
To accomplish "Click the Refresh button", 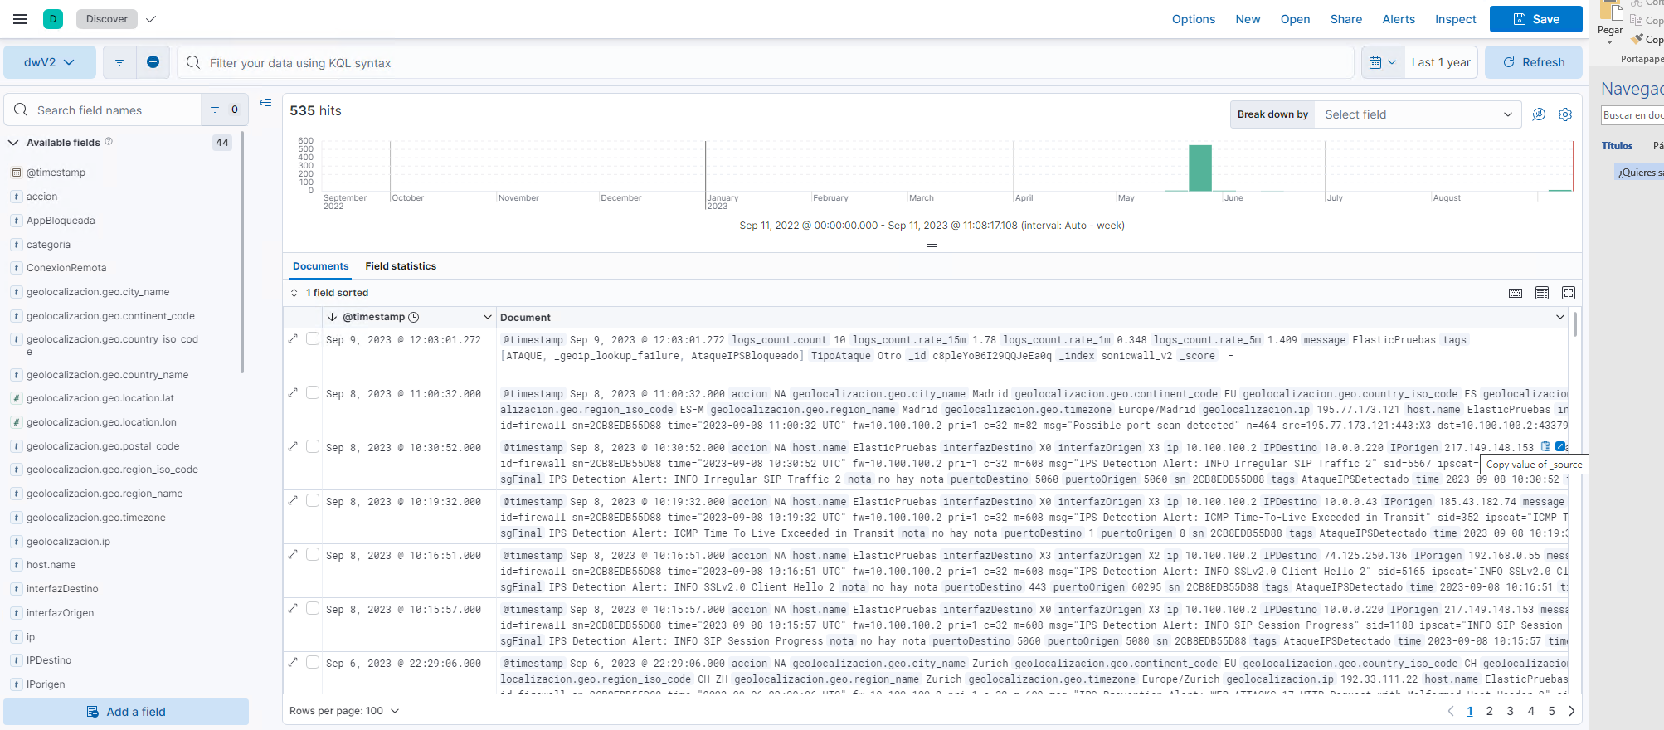I will pyautogui.click(x=1533, y=62).
